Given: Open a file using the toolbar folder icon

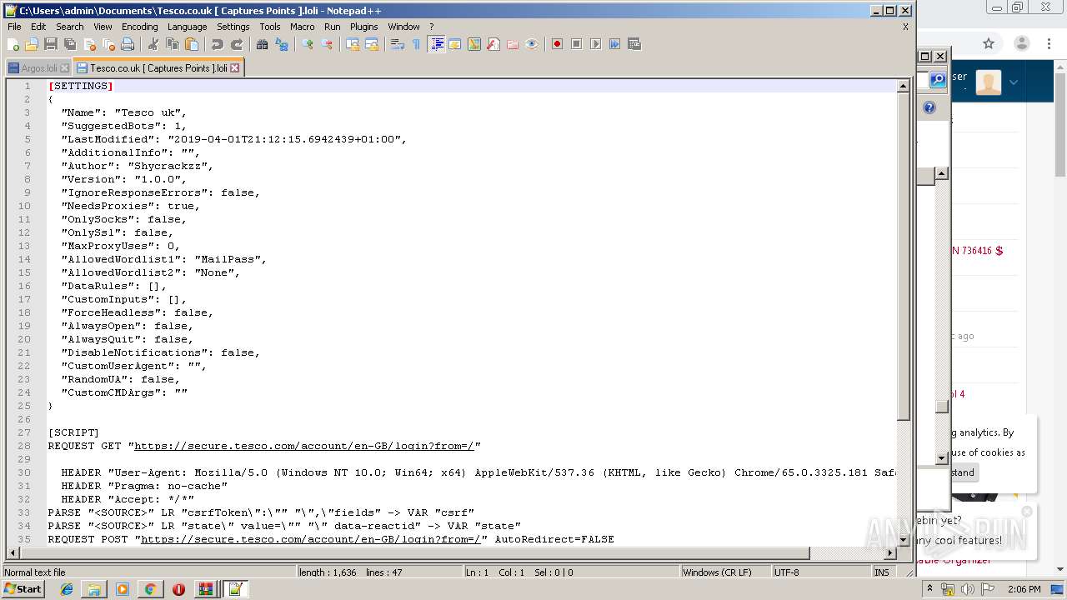Looking at the screenshot, I should point(32,44).
